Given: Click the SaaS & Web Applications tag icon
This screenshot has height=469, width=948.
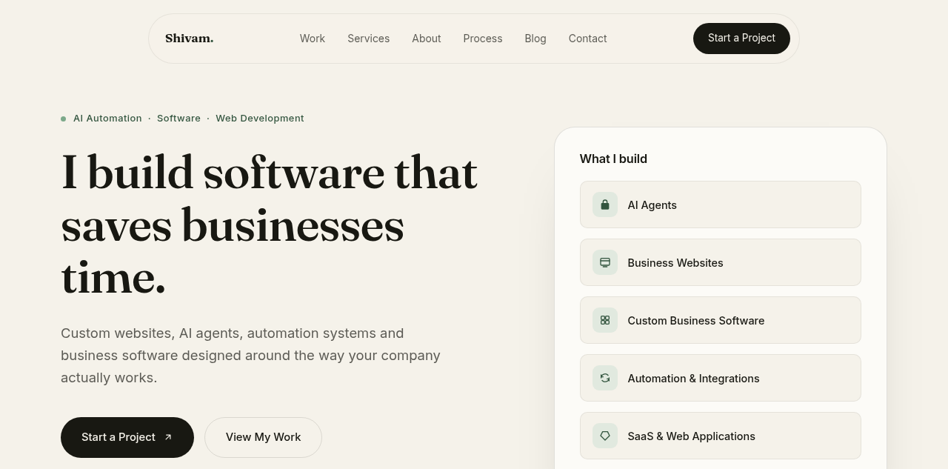Looking at the screenshot, I should [x=605, y=436].
